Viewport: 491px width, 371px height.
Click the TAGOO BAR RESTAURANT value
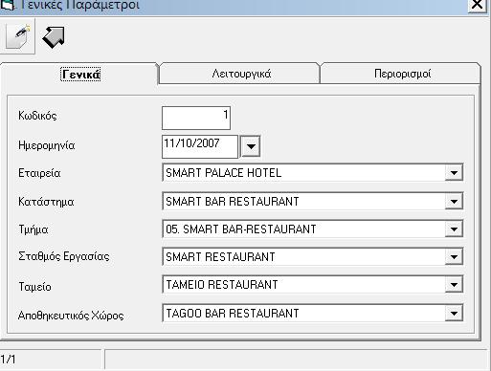pos(233,314)
